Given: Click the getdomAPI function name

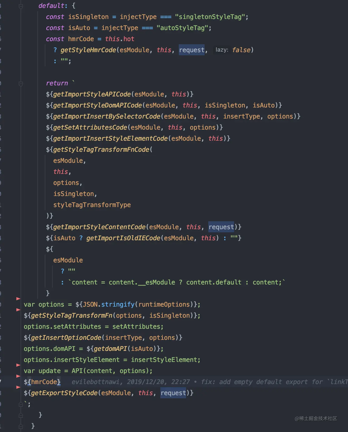Looking at the screenshot, I should click(x=110, y=348).
